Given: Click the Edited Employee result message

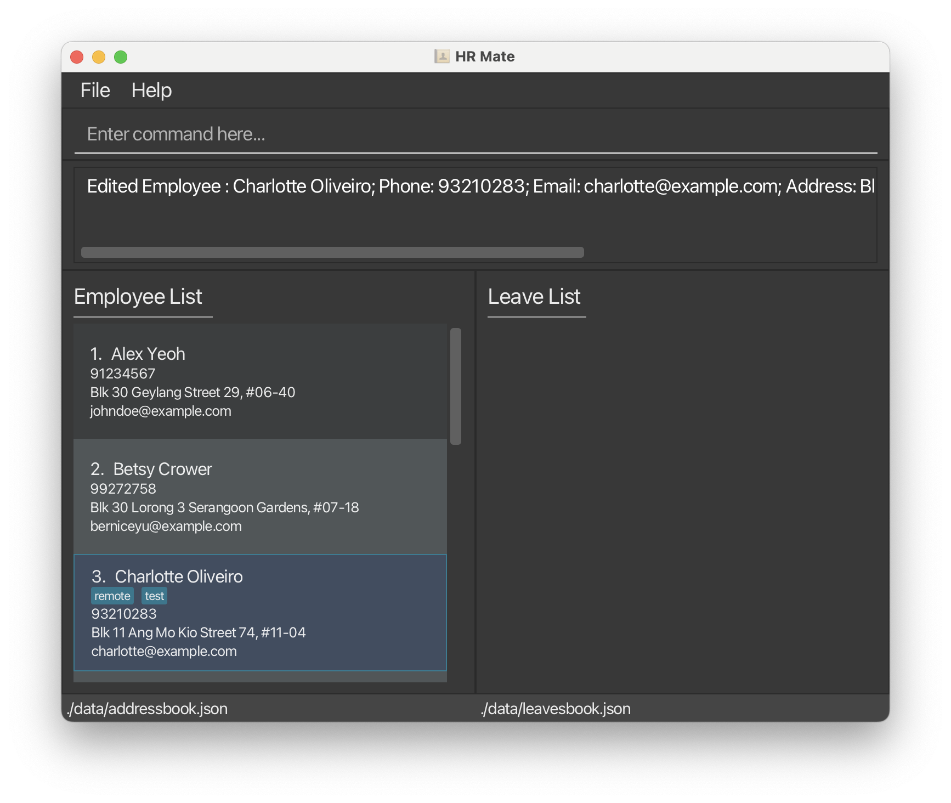Looking at the screenshot, I should coord(480,186).
